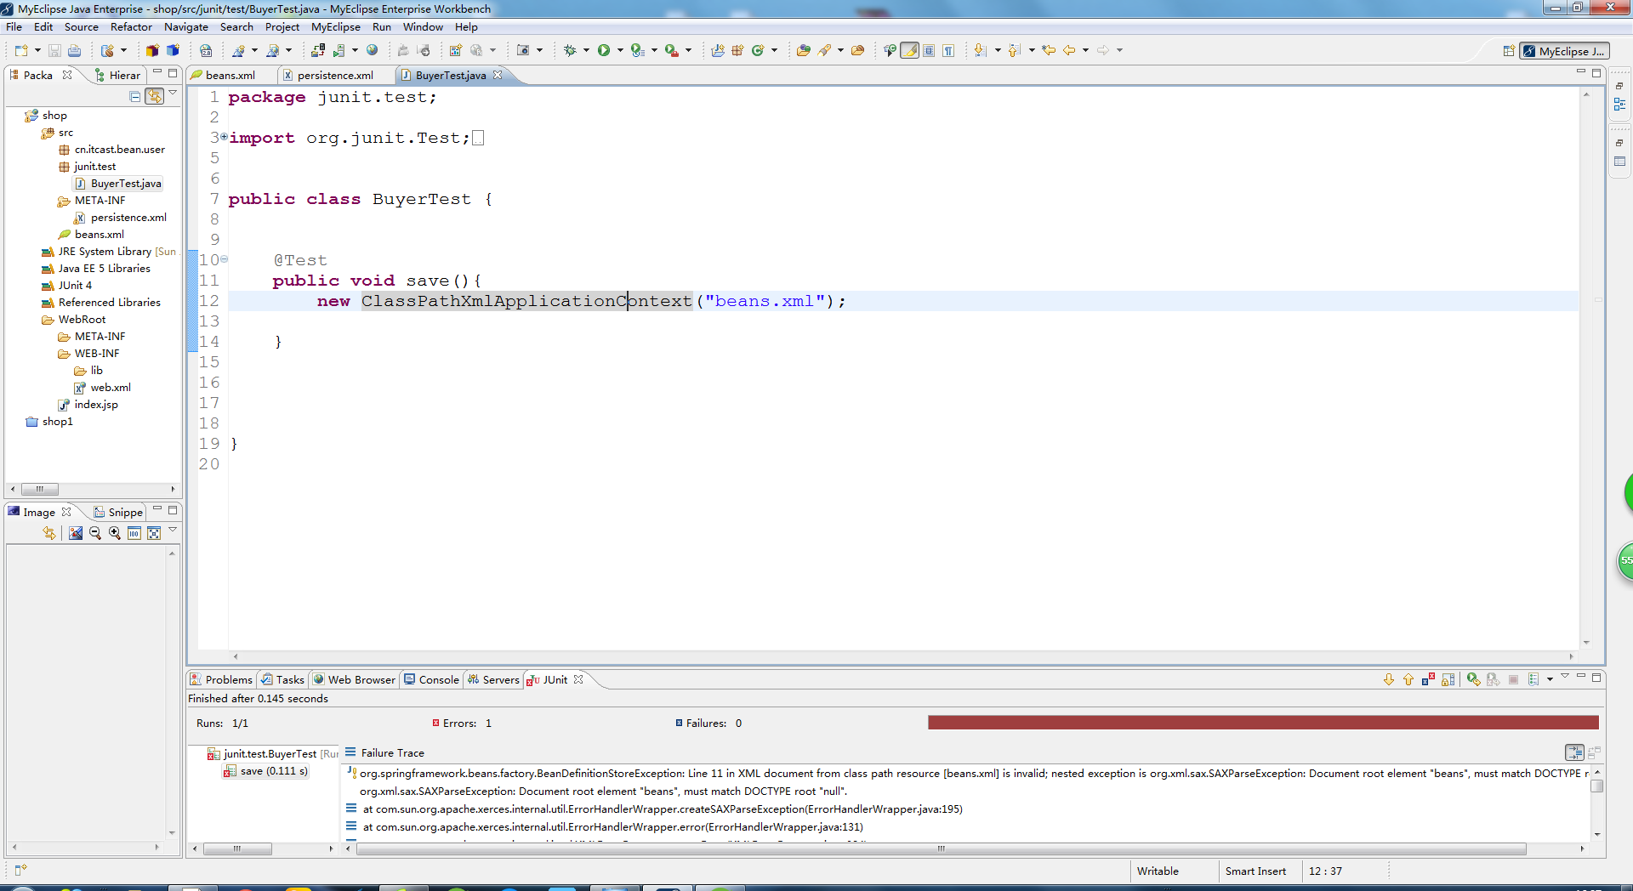The height and width of the screenshot is (891, 1633).
Task: Close the BuyerTest.java editor tab
Action: [498, 75]
